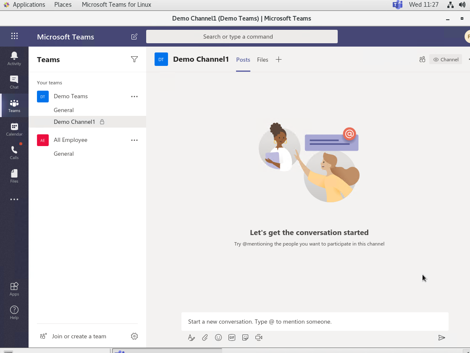Open more options for Demo Teams
The image size is (470, 353).
tap(134, 97)
